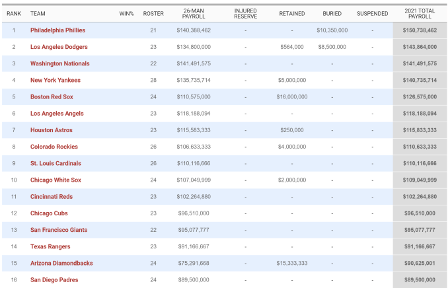
Task: Select Phillies 26-man payroll $140,388,462
Action: point(194,30)
